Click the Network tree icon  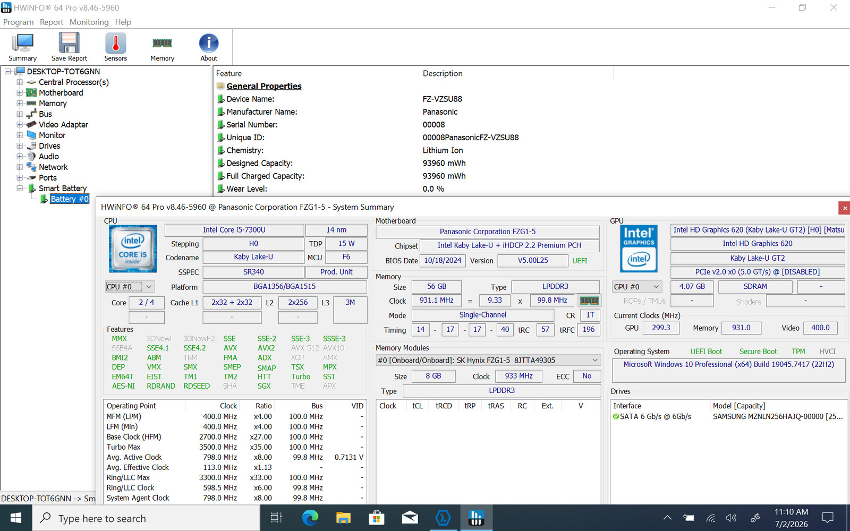click(31, 167)
